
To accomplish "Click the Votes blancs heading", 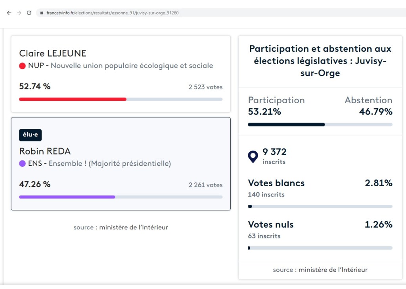I will pyautogui.click(x=276, y=183).
